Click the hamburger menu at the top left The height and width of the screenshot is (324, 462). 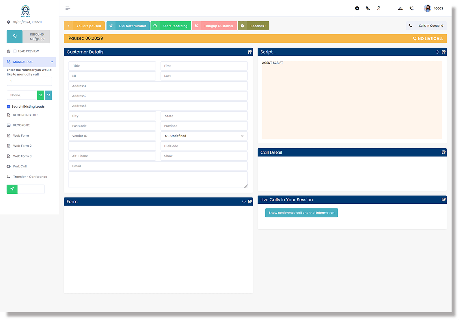tap(68, 8)
